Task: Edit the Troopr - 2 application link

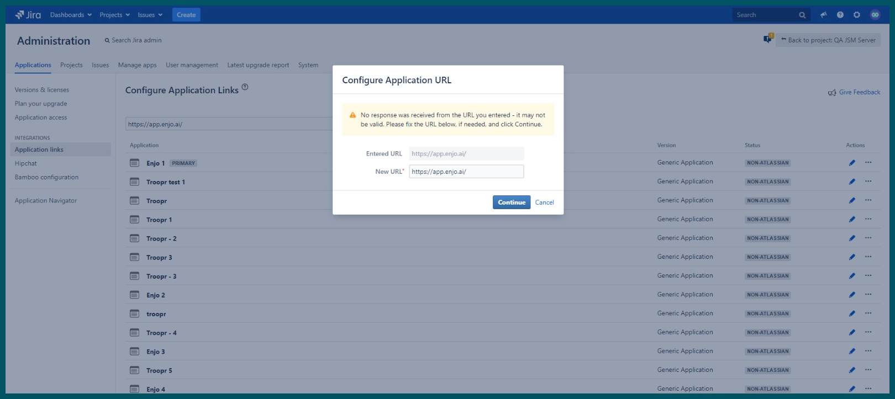Action: (852, 238)
